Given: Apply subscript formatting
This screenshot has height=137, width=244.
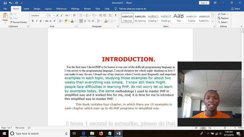Looking at the screenshot, I should 51,21.
